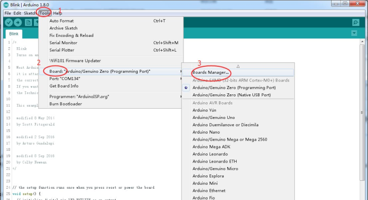Open the Sketch menu
The width and height of the screenshot is (368, 200).
[30, 13]
